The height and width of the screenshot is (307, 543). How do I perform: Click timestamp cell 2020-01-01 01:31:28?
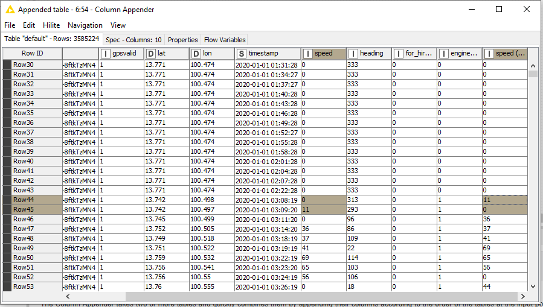pos(268,65)
